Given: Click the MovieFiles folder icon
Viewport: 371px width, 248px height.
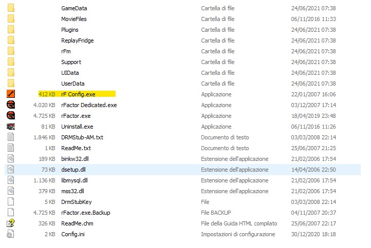Looking at the screenshot, I should (11, 18).
